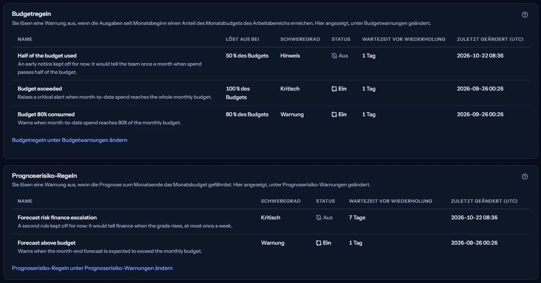
Task: Click the 100 % des Budgets cell
Action: pos(238,93)
